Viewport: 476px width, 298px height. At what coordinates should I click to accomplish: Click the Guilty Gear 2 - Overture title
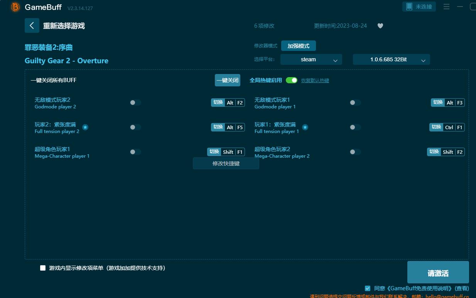pos(66,61)
